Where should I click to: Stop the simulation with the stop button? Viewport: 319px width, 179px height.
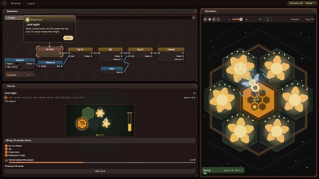(210, 19)
